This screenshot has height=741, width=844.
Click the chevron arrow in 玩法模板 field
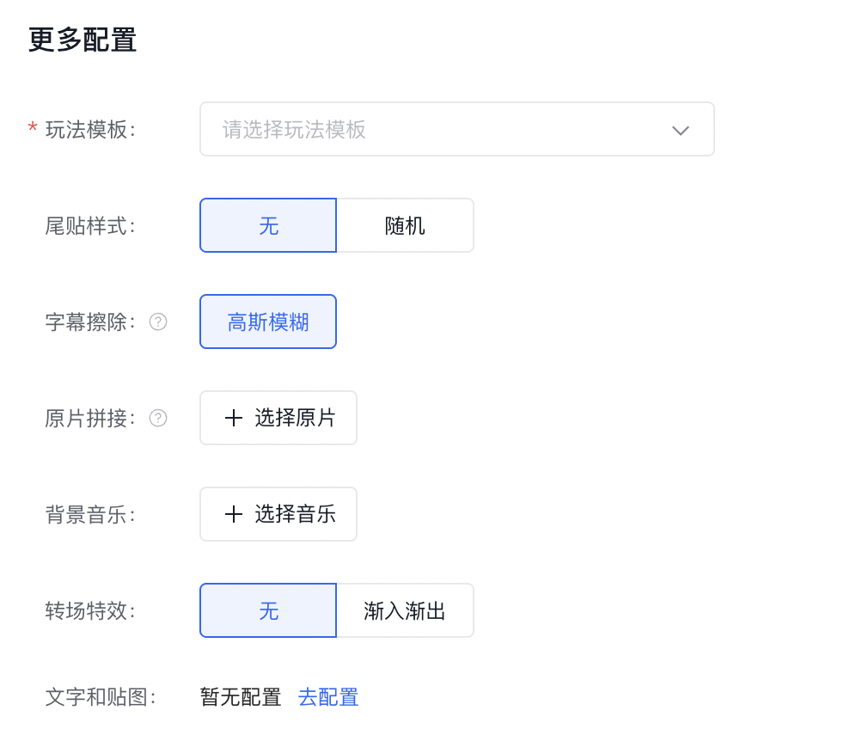[x=681, y=131]
